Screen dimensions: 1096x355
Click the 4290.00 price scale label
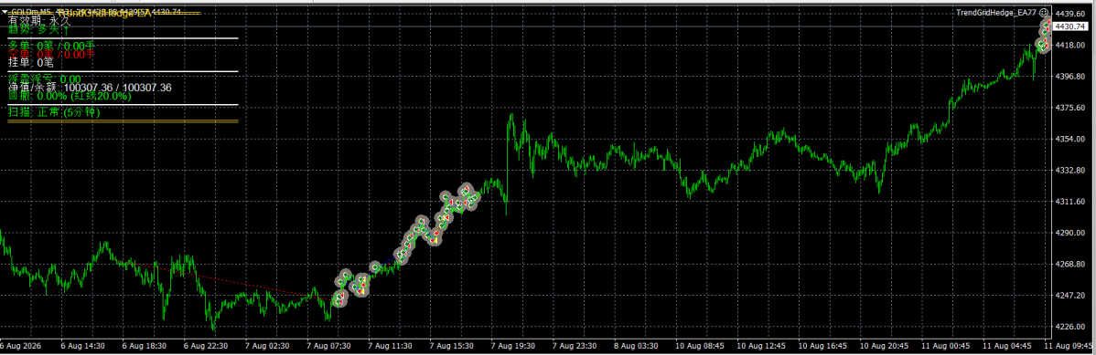tap(1069, 233)
